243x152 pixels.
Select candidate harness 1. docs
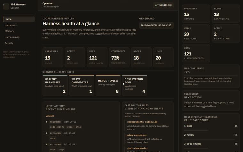click(211, 126)
